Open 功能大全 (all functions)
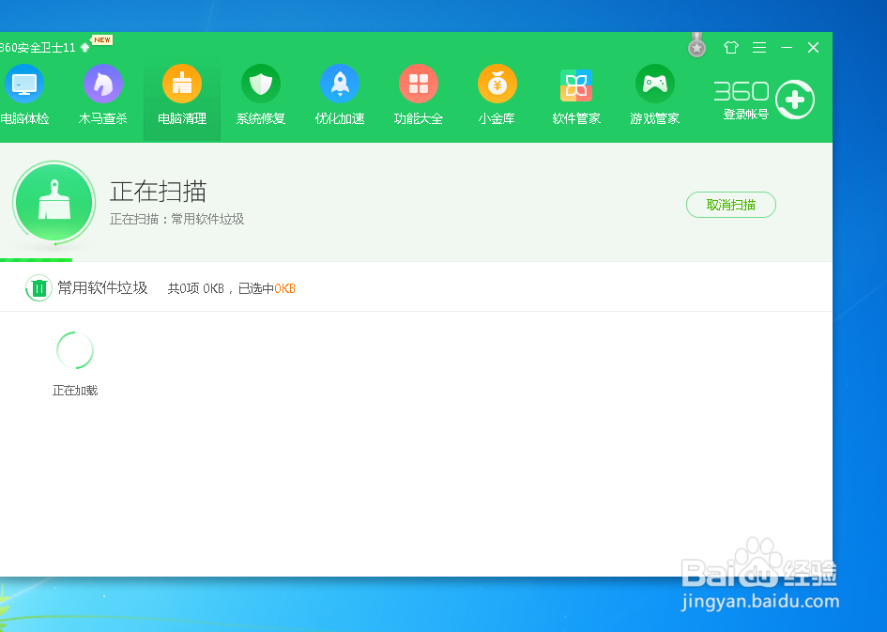The height and width of the screenshot is (632, 887). tap(419, 94)
